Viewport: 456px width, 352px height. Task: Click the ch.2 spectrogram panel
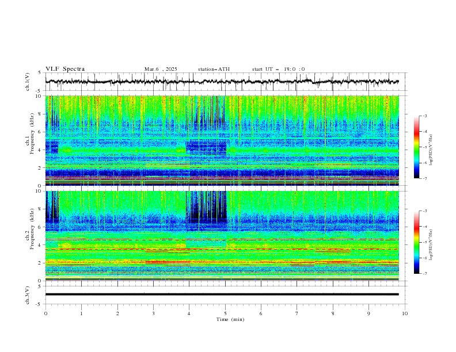[x=222, y=236]
